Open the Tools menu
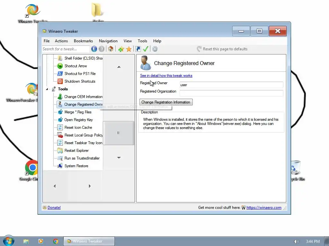This screenshot has height=246, width=329. [142, 41]
